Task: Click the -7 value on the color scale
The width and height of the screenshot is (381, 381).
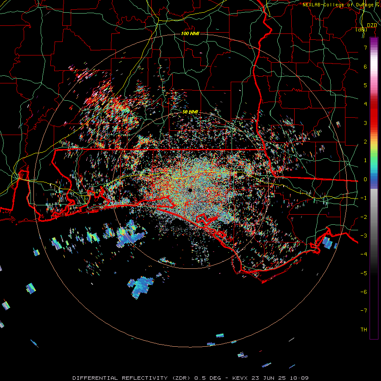Action: pyautogui.click(x=364, y=311)
